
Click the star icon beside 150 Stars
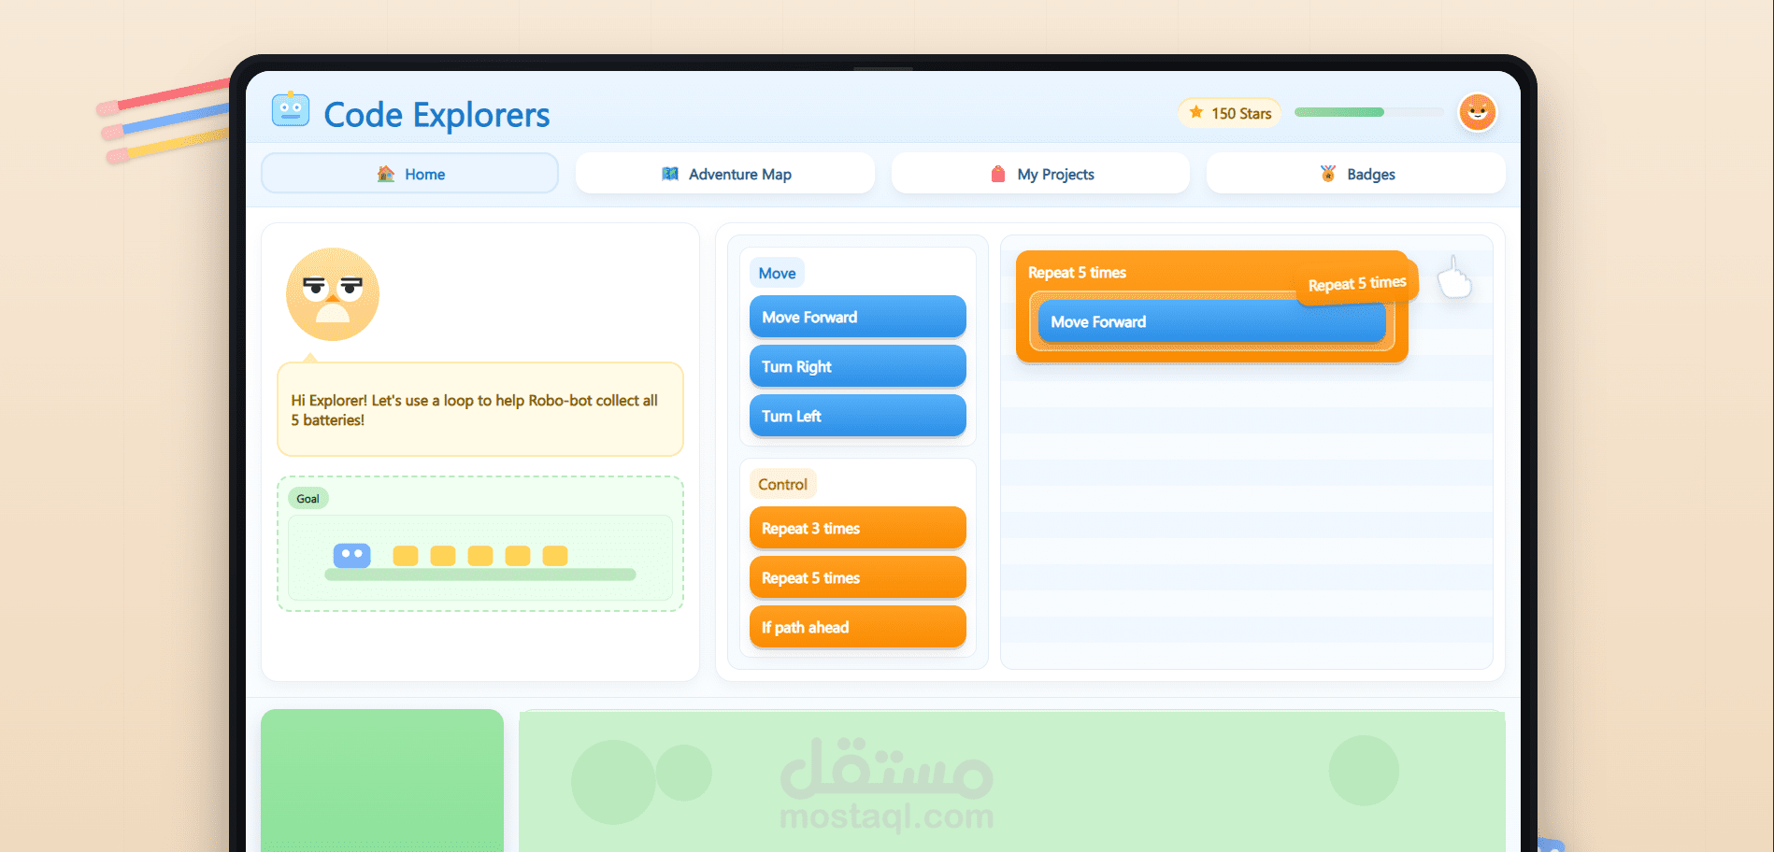coord(1196,112)
